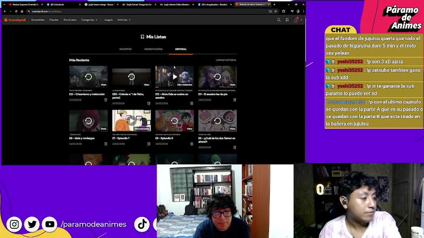Replay E6 Episodio 6 thumbnail

[x=175, y=121]
